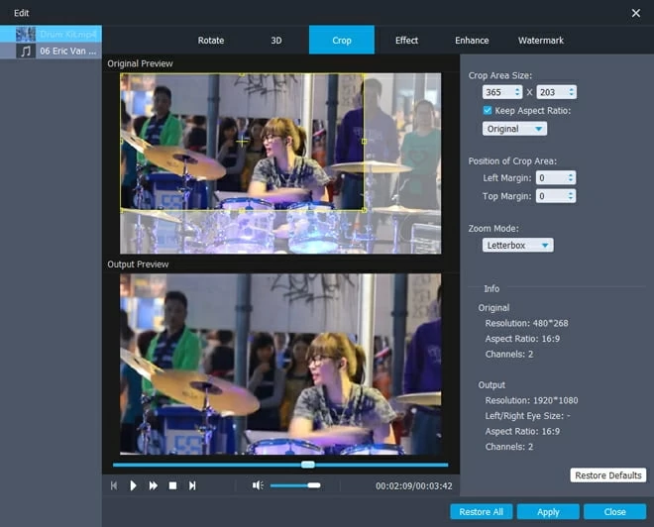Open the aspect ratio Original dropdown
The image size is (654, 527).
(x=514, y=129)
